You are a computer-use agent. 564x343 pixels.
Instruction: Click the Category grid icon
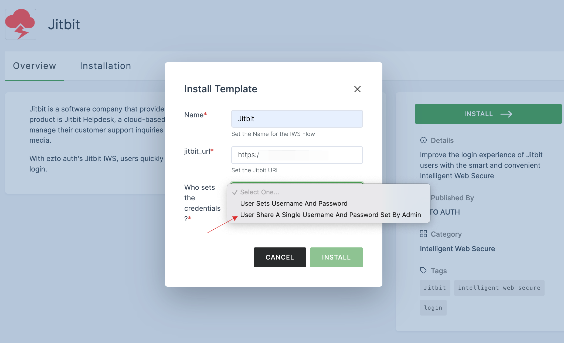tap(423, 233)
